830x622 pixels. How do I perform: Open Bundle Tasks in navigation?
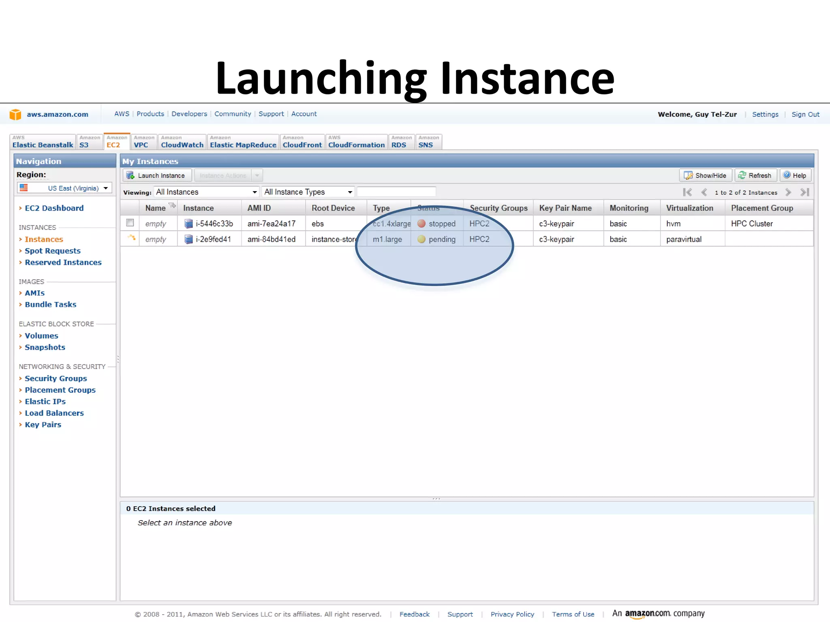(51, 305)
